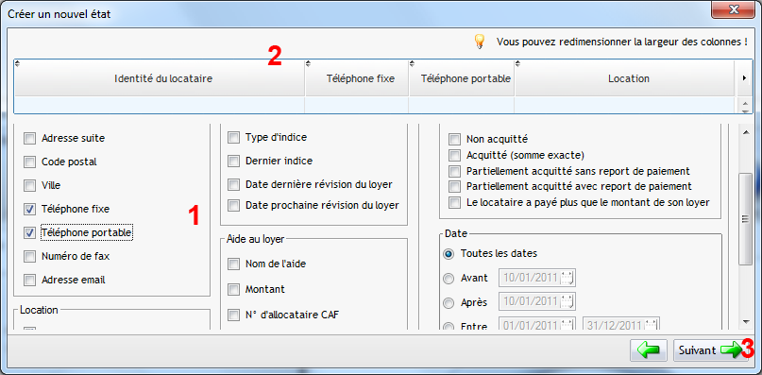Select the Toutes les dates radio button
Image resolution: width=762 pixels, height=375 pixels.
(x=449, y=253)
